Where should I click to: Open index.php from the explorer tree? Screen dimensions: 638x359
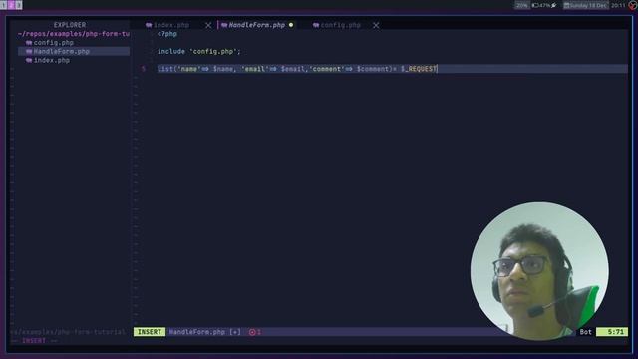pos(51,60)
